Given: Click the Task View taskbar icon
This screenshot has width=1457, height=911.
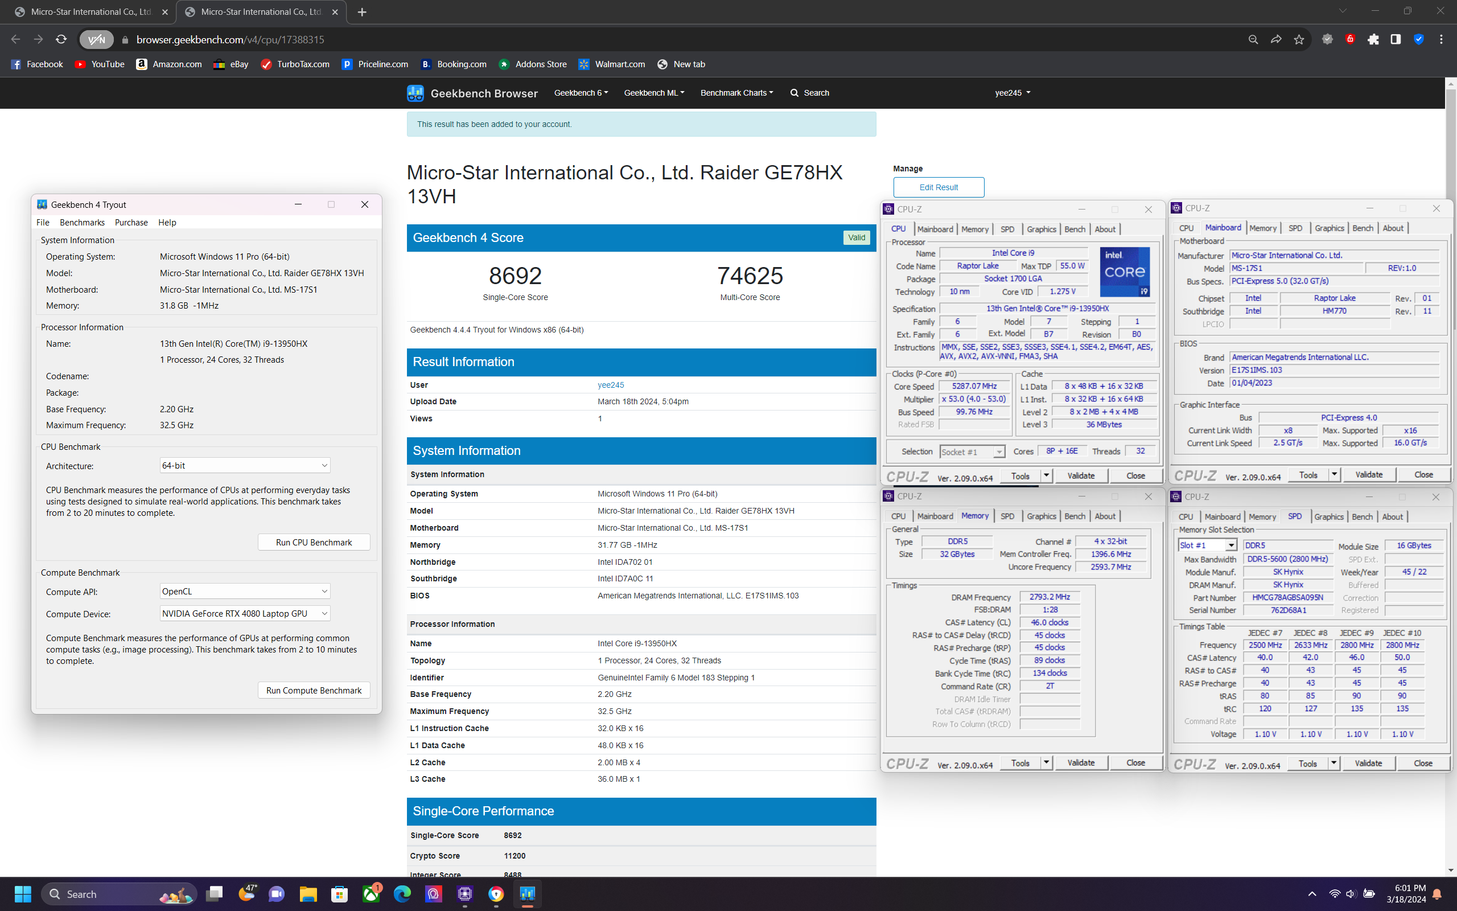Looking at the screenshot, I should point(215,893).
